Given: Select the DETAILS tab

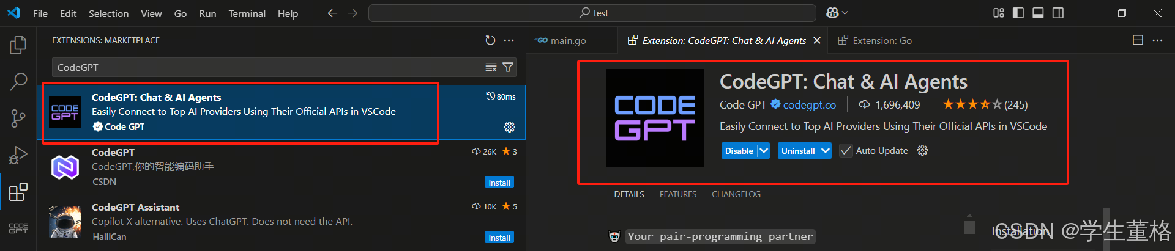Looking at the screenshot, I should (629, 194).
